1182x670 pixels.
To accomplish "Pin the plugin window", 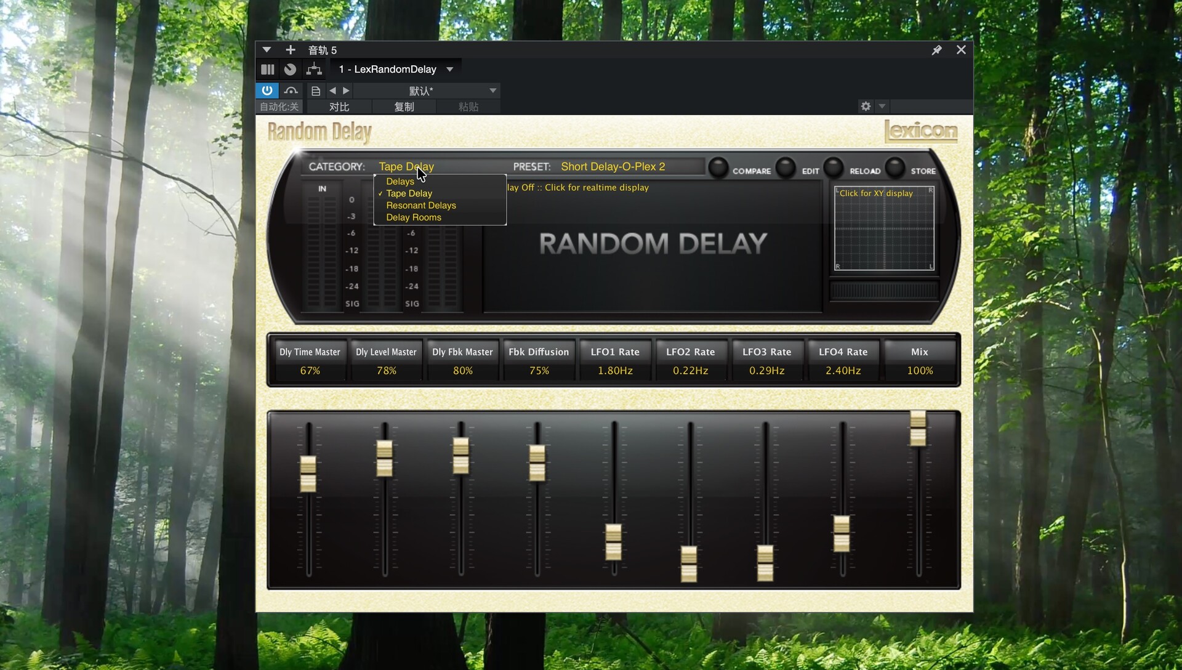I will point(936,50).
